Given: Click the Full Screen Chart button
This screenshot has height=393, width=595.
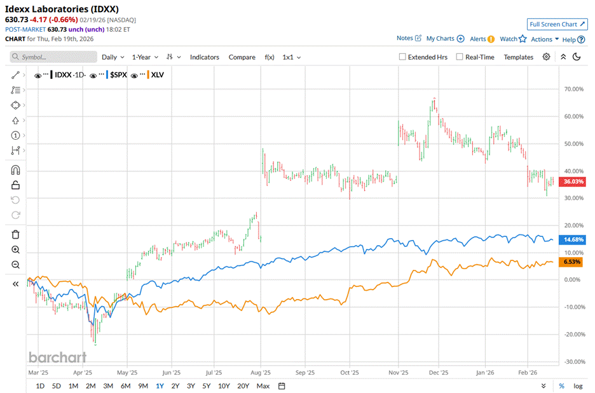Looking at the screenshot, I should [x=556, y=24].
